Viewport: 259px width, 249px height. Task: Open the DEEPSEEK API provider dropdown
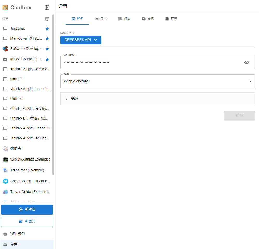[x=81, y=40]
